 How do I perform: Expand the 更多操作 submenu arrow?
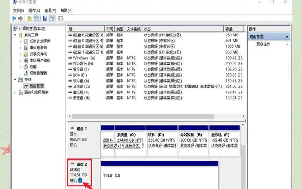pyautogui.click(x=287, y=44)
